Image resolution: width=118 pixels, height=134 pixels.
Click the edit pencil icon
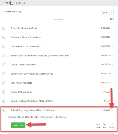(105, 124)
